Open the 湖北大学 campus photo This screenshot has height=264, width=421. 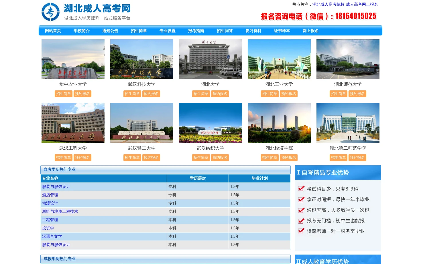(x=210, y=59)
